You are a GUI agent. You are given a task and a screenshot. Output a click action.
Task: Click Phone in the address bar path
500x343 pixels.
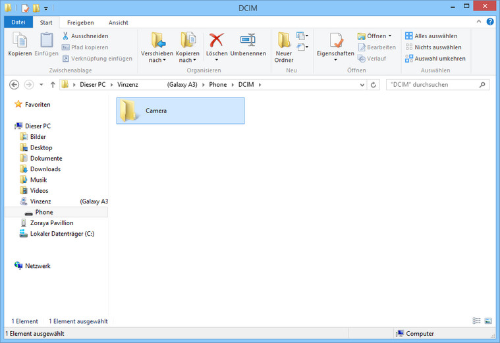pos(218,84)
